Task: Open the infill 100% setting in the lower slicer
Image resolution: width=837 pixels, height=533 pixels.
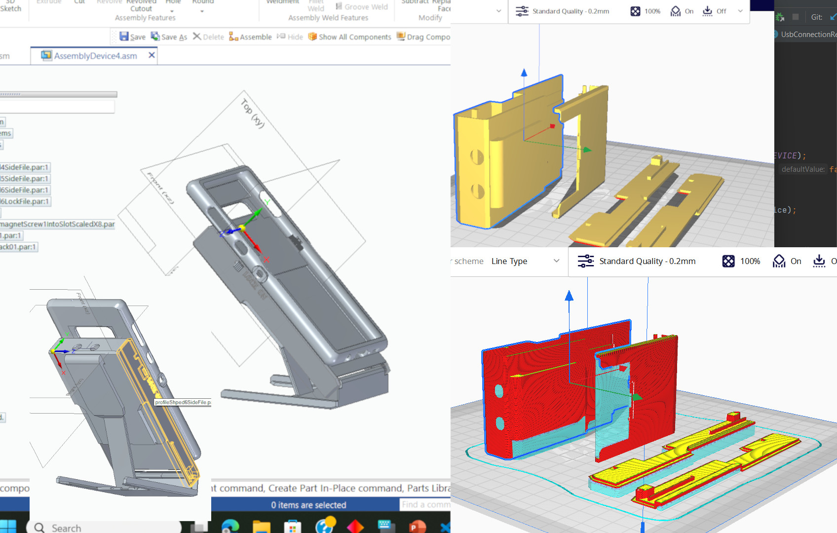Action: tap(741, 261)
